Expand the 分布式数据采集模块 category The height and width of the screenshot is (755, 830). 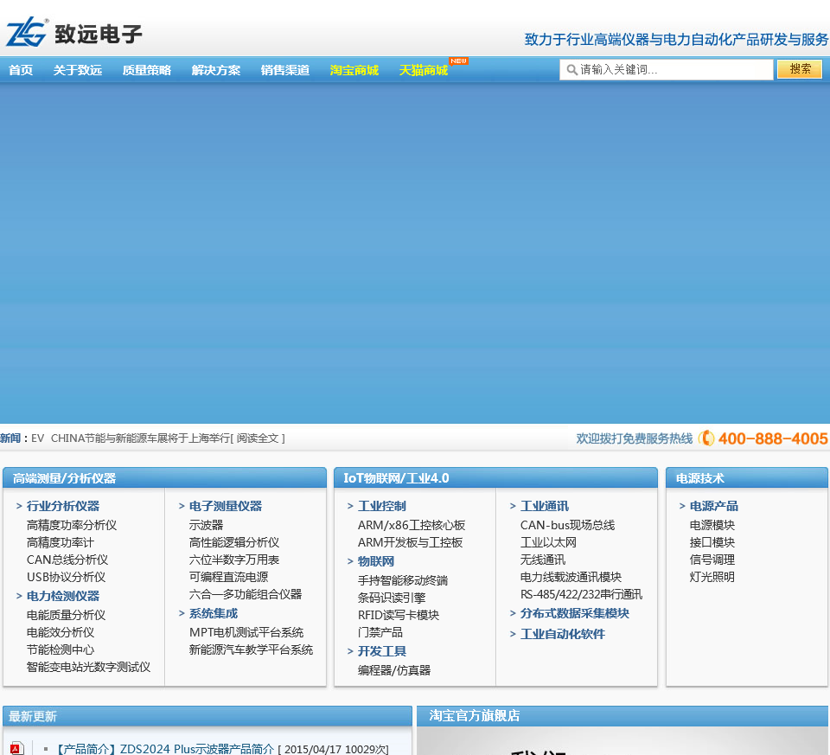574,613
